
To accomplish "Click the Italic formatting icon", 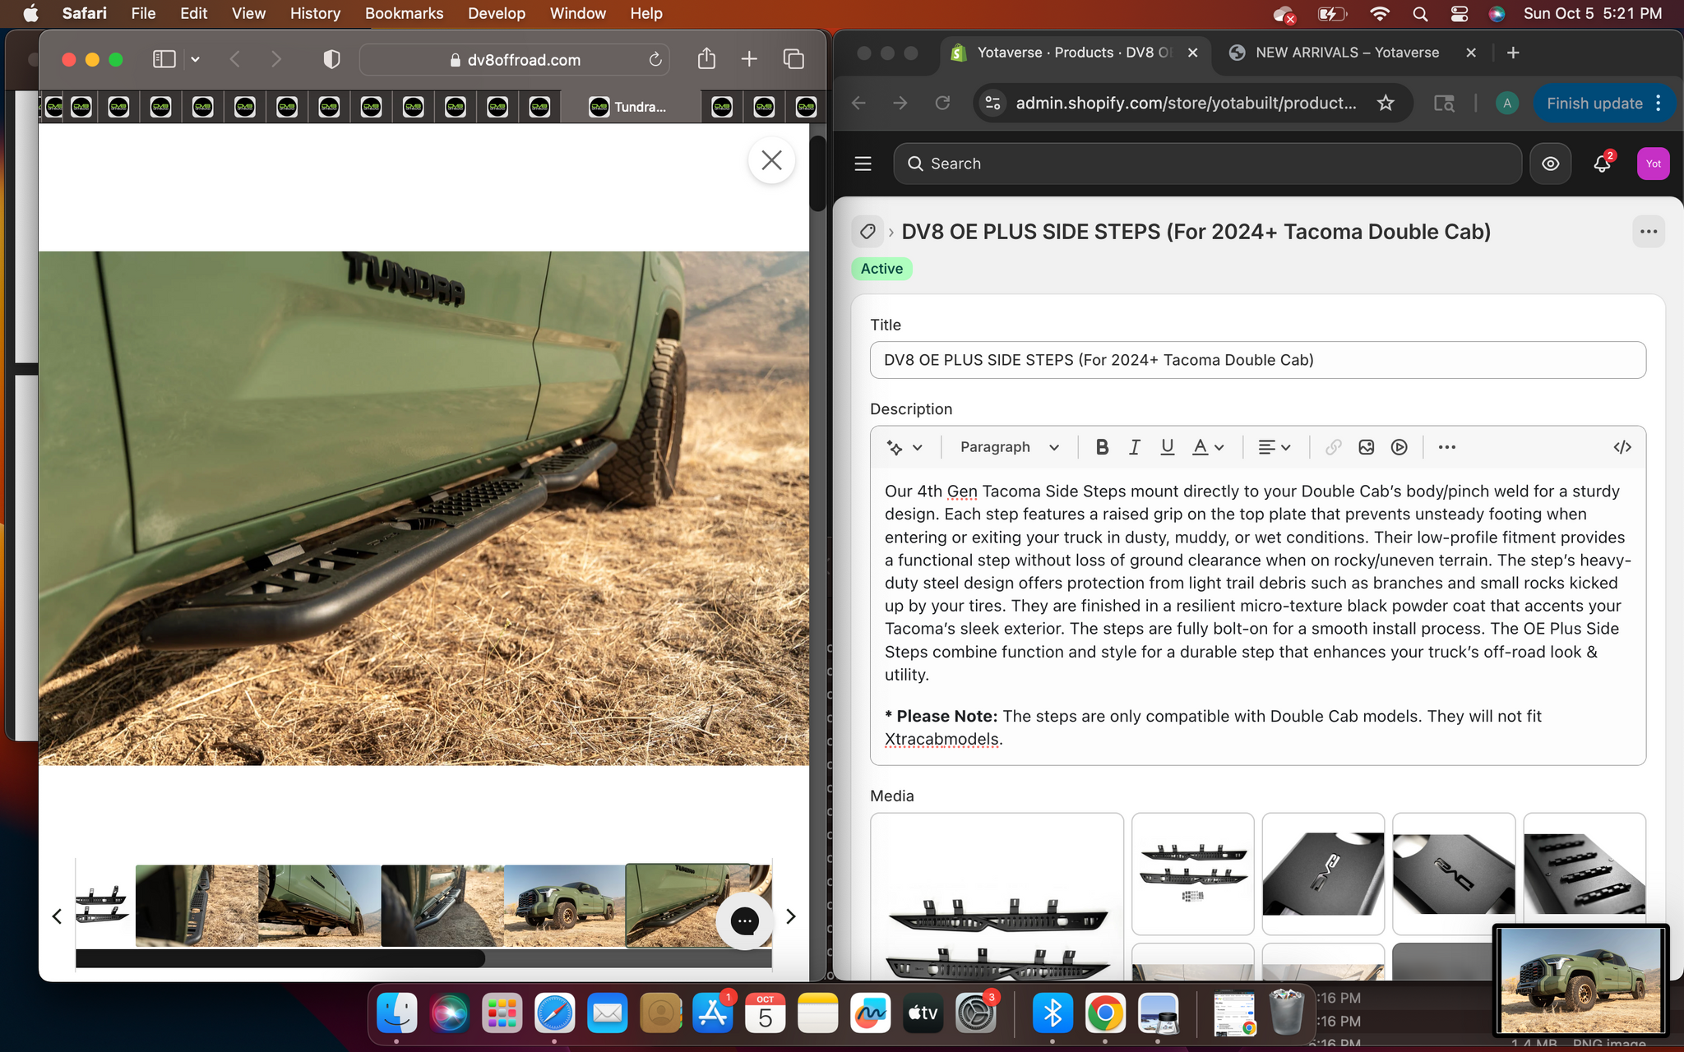I will point(1135,447).
